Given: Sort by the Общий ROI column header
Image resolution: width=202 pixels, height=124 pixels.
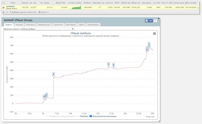Looking at the screenshot, I should click(x=60, y=3).
